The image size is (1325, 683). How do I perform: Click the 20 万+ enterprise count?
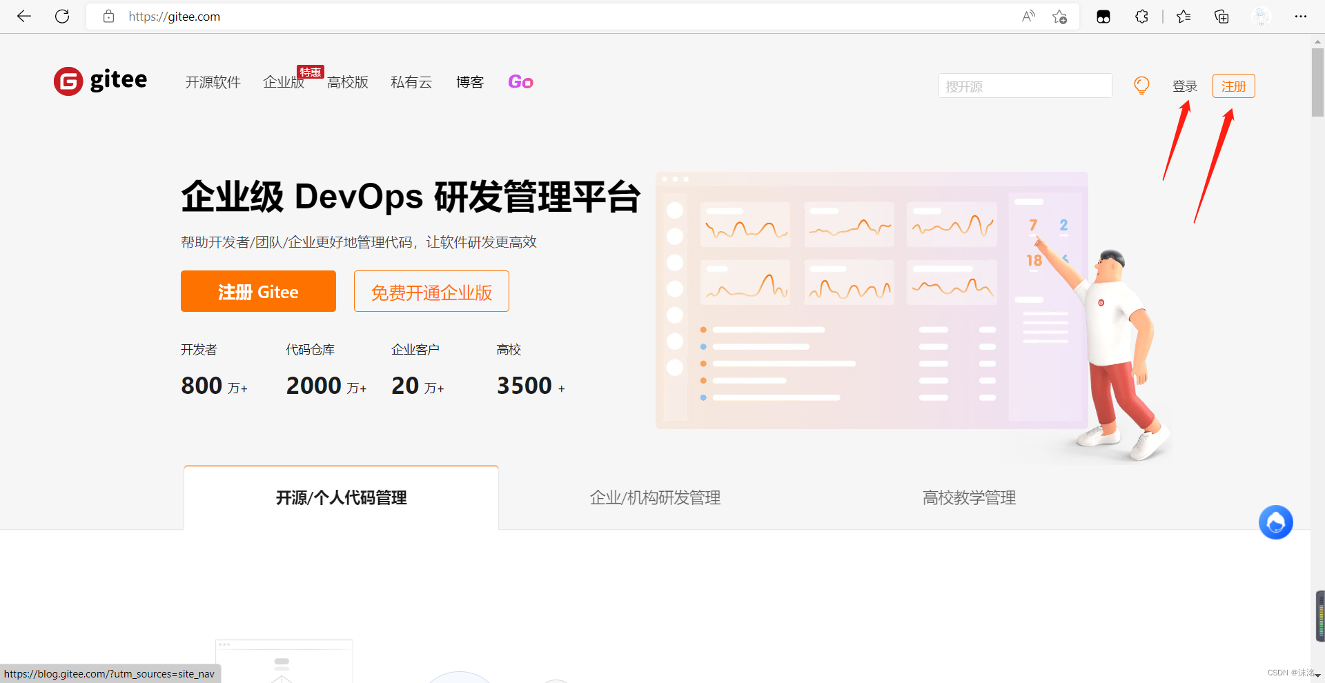click(418, 386)
